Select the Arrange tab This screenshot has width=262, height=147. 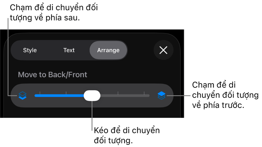[x=108, y=50]
